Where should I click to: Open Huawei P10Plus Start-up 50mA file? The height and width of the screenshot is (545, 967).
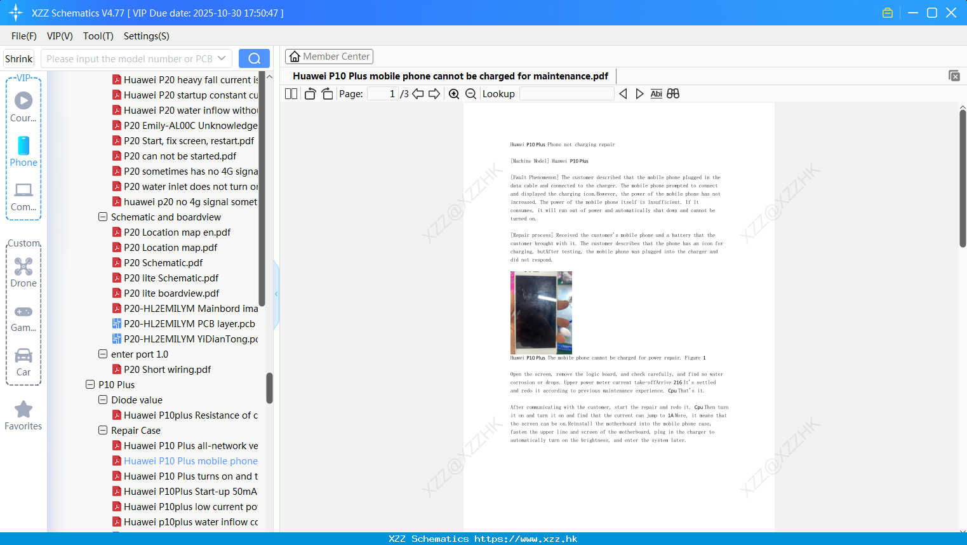(190, 491)
